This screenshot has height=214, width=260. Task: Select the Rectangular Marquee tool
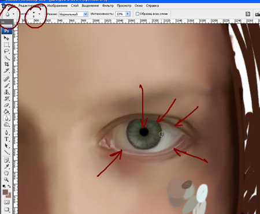[x=6, y=44]
